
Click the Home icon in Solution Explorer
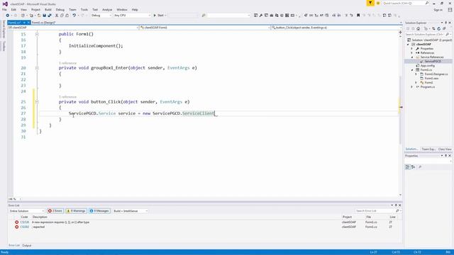point(418,28)
